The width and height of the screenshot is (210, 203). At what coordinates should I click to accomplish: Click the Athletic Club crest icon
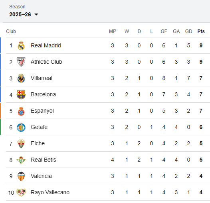tap(21, 62)
